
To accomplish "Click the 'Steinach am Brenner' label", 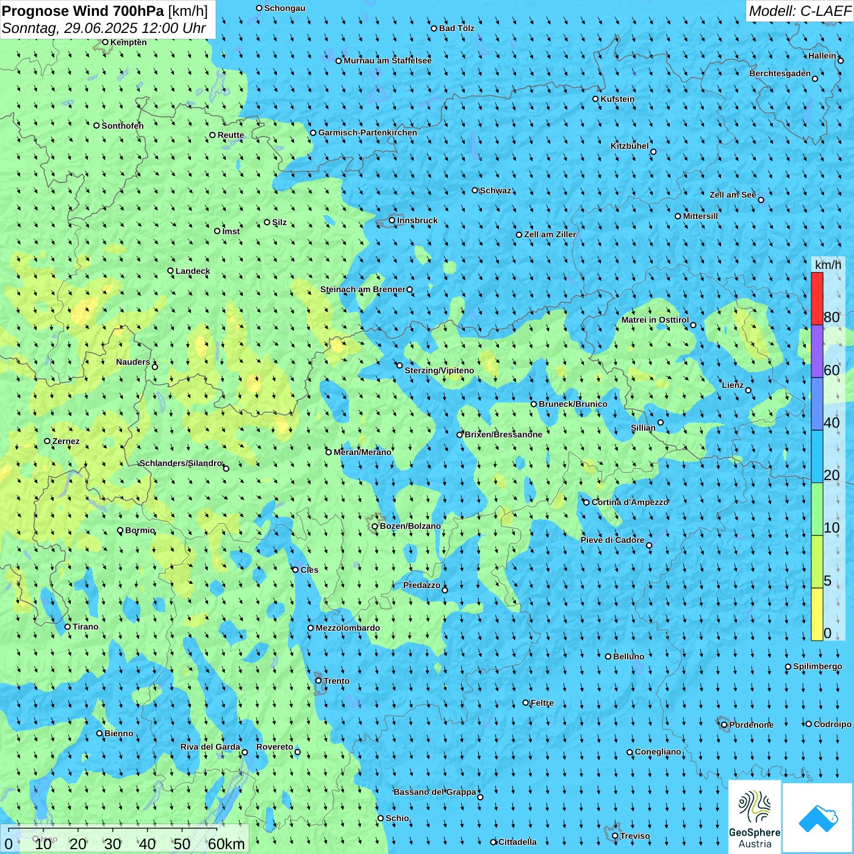I will (363, 289).
